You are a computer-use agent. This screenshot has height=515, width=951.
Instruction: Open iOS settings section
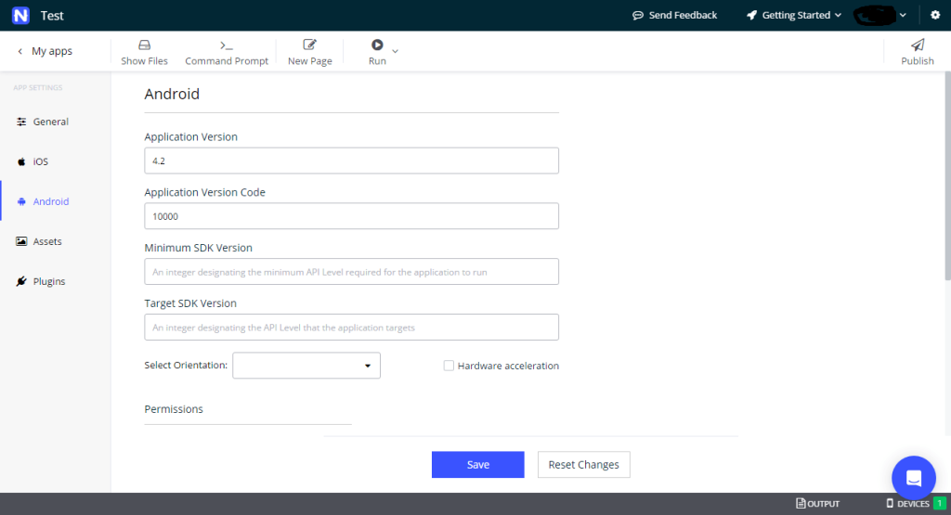click(x=33, y=161)
